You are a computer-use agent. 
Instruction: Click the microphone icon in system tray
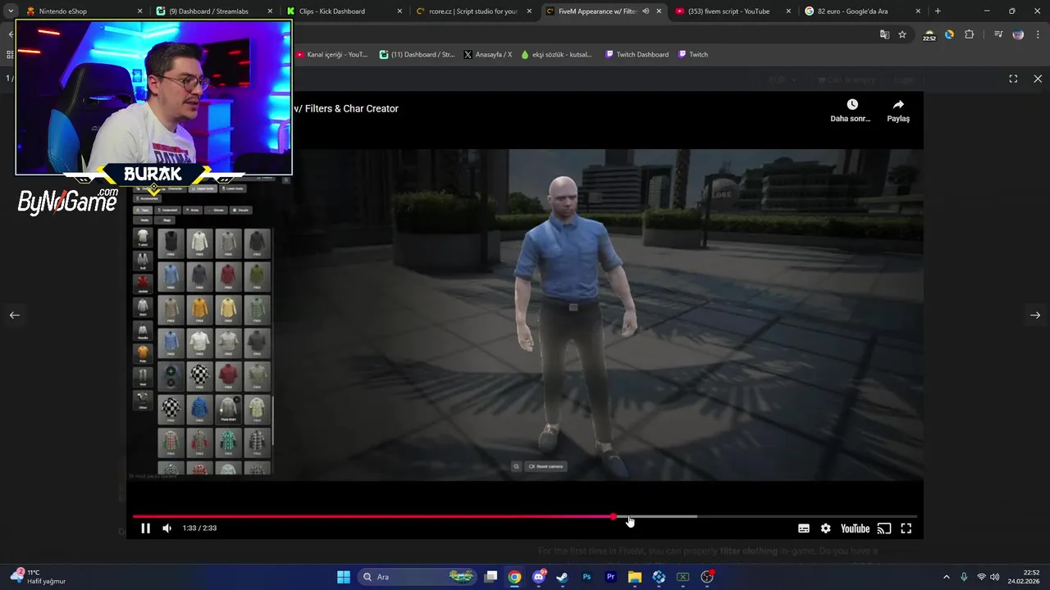coord(964,577)
